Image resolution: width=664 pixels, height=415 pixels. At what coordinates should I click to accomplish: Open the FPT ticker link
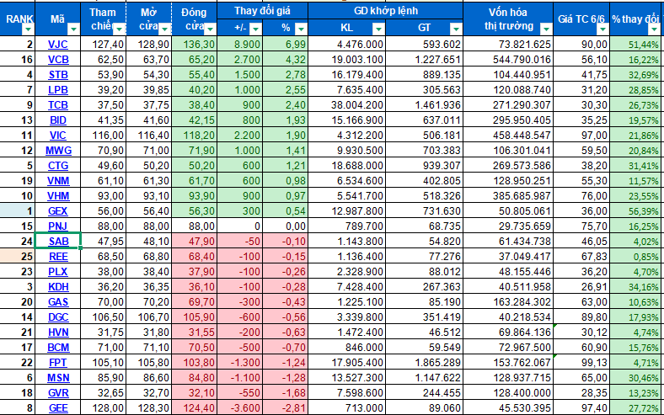(58, 363)
